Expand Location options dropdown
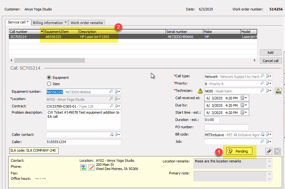This screenshot has height=189, width=285. pos(117,99)
